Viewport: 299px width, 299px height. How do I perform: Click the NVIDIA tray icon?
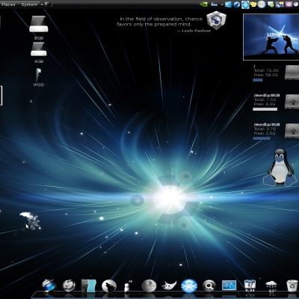pyautogui.click(x=204, y=4)
